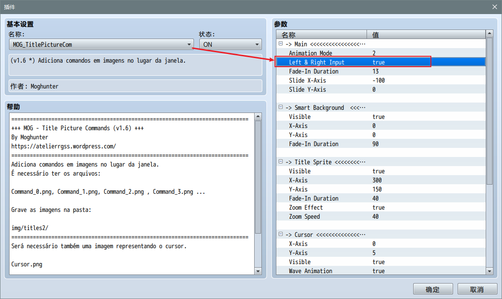This screenshot has width=502, height=299.
Task: Select the Zoom Effect parameter row
Action: [381, 207]
